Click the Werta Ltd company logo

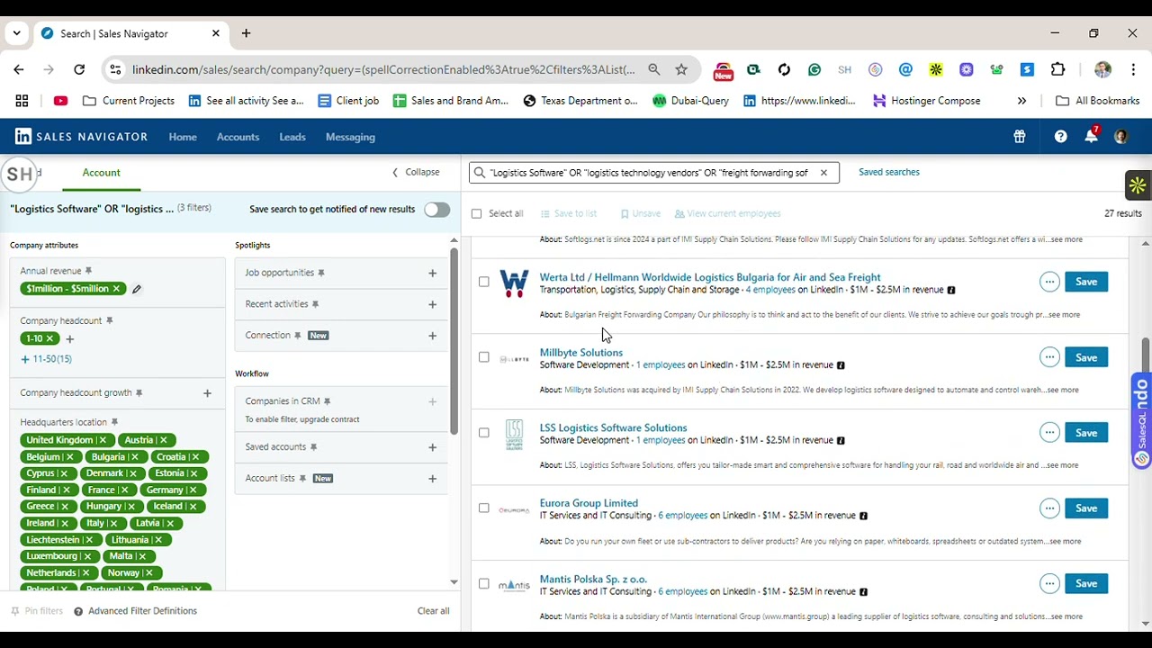click(514, 283)
